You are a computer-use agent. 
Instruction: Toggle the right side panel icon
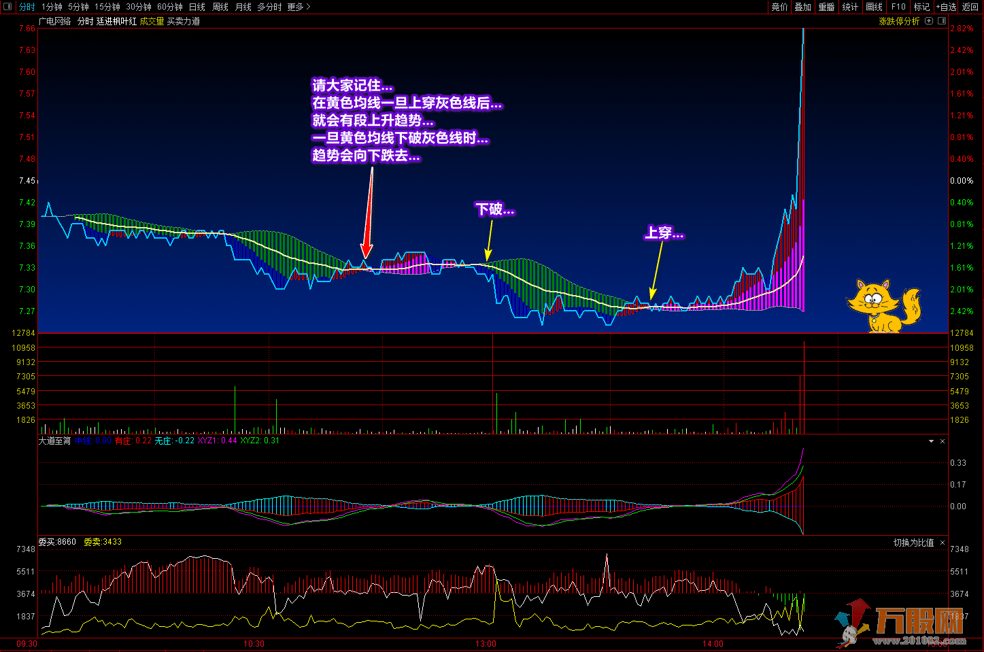tap(942, 21)
